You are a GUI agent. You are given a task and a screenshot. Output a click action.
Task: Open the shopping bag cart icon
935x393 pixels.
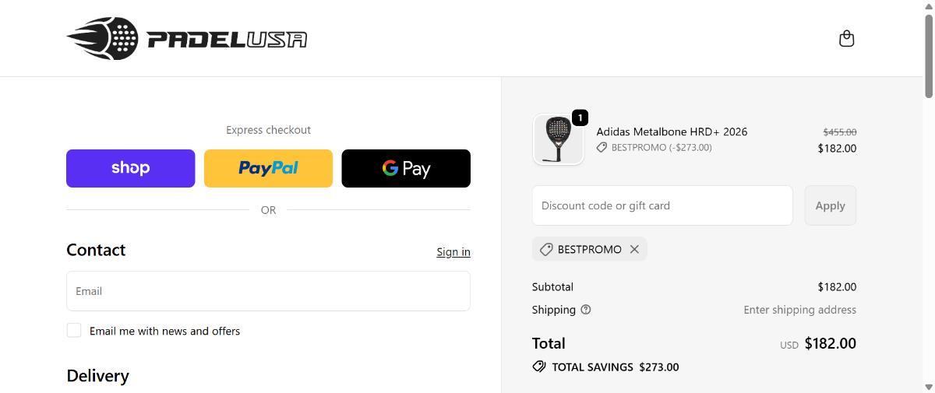(x=846, y=39)
